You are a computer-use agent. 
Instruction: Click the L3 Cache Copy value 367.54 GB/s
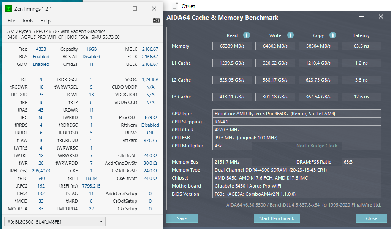318,97
